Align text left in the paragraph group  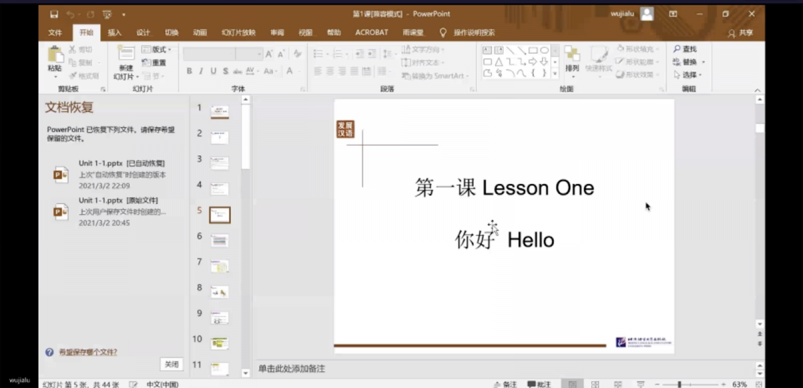point(319,71)
